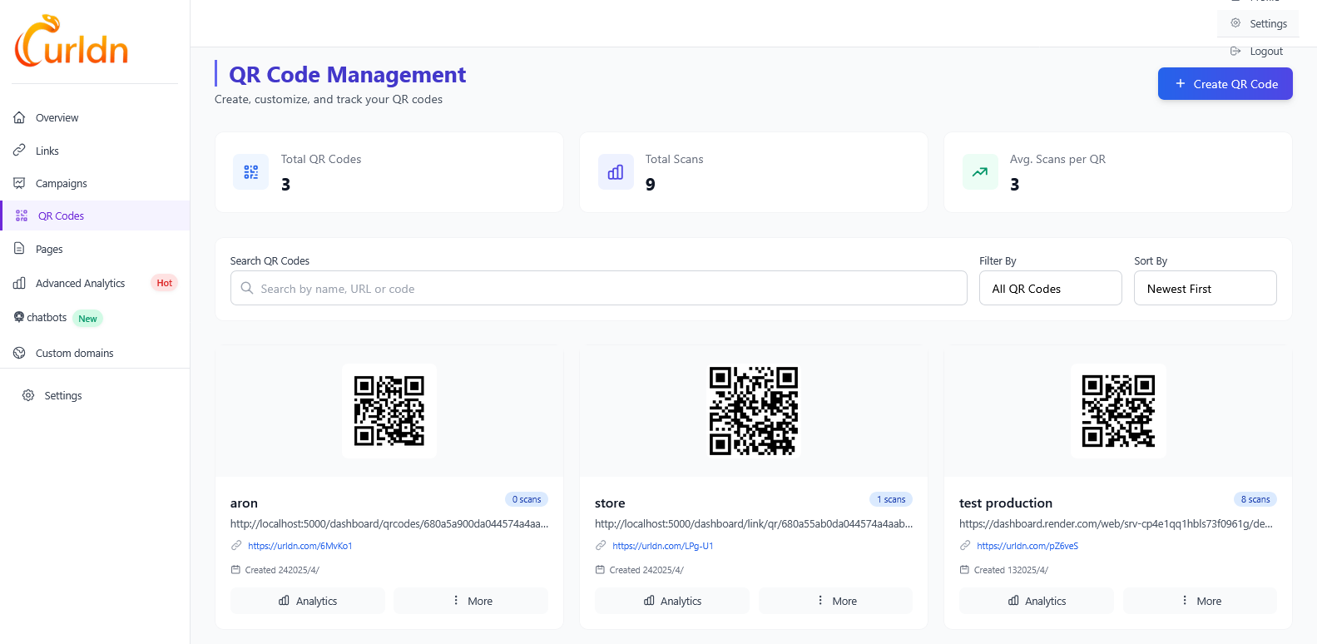Click link icon beside urldn.com/pZ6veS
The image size is (1317, 644).
click(965, 546)
